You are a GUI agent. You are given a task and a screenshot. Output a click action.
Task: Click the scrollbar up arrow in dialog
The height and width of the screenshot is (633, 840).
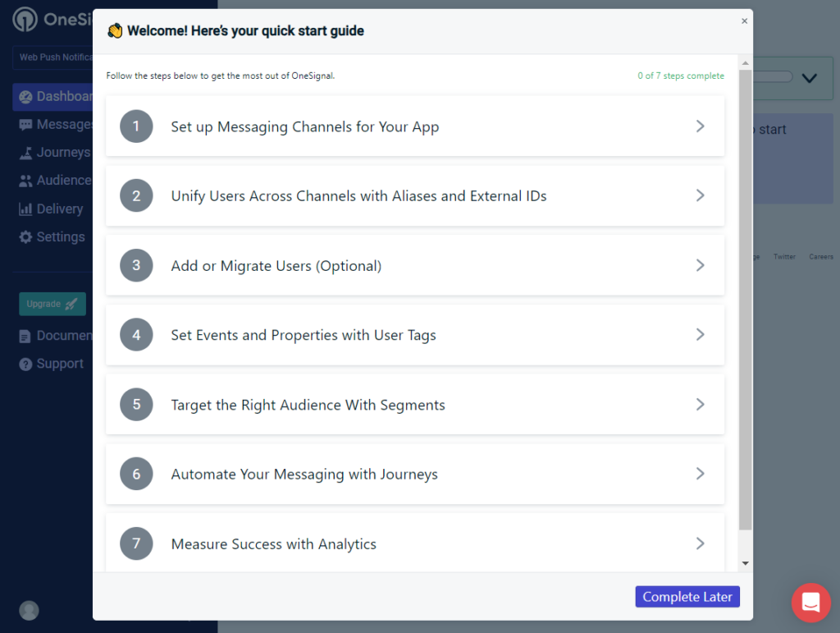coord(745,63)
